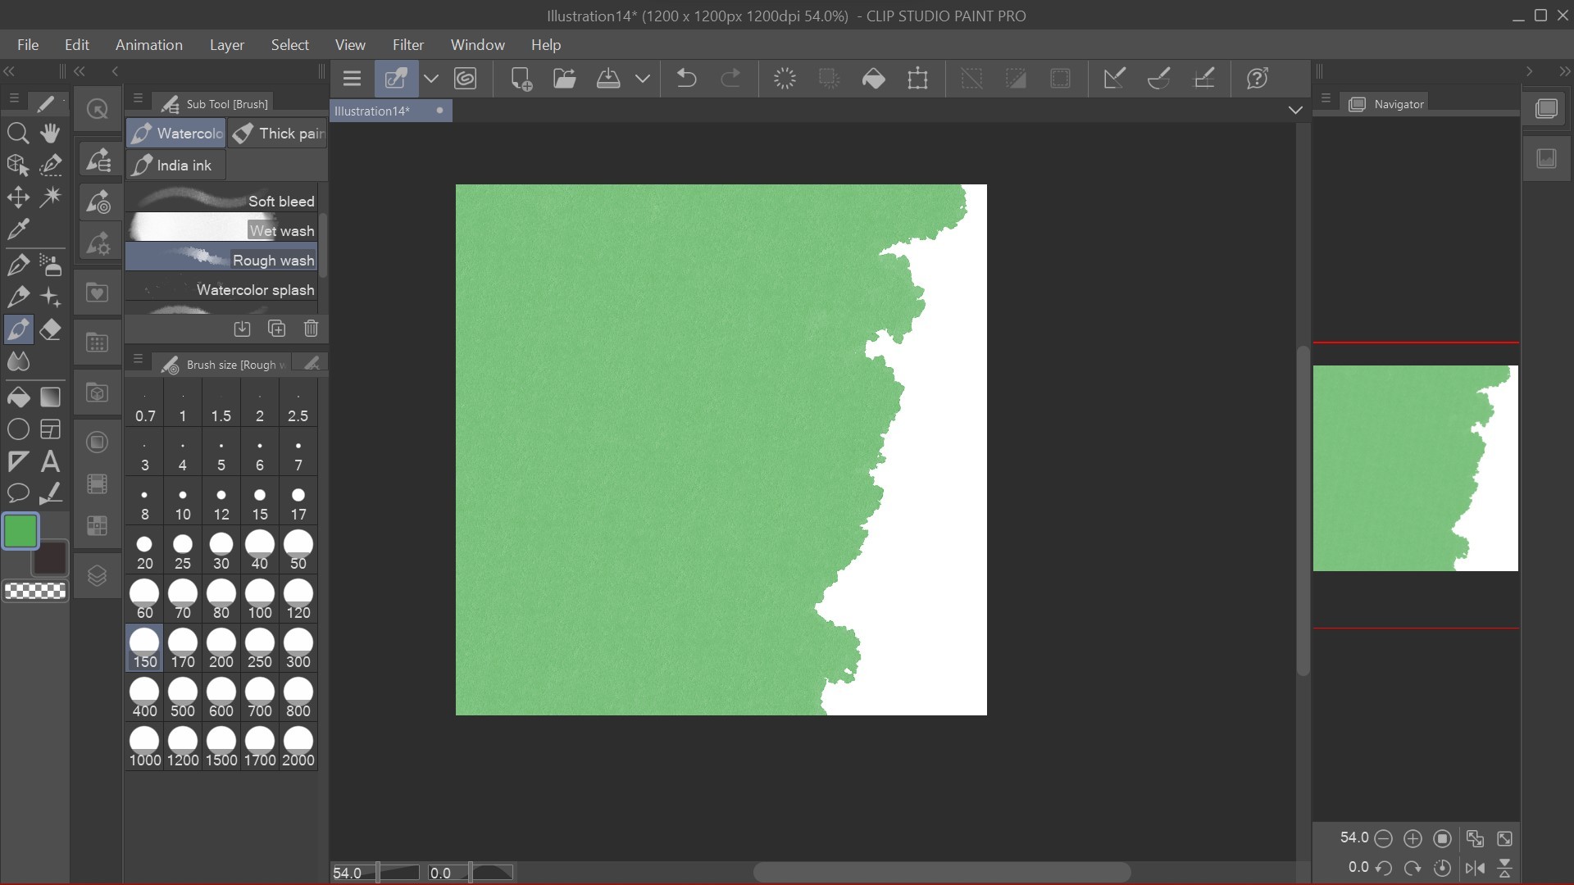1574x885 pixels.
Task: Select the Text tool
Action: click(x=51, y=461)
